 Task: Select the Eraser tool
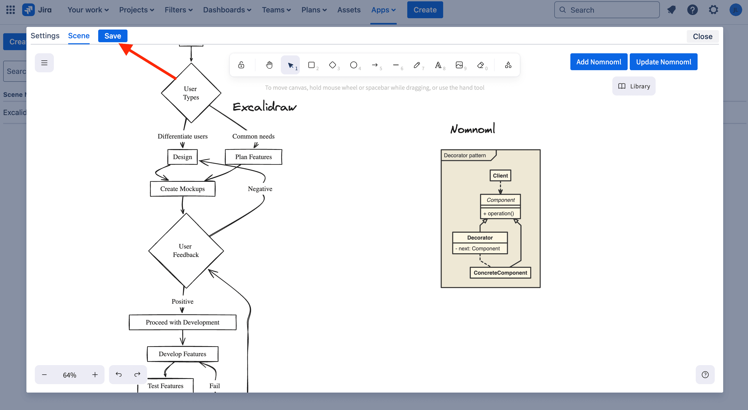coord(481,65)
